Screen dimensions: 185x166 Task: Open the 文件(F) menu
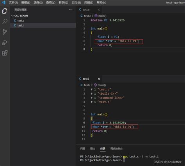click(13, 2)
